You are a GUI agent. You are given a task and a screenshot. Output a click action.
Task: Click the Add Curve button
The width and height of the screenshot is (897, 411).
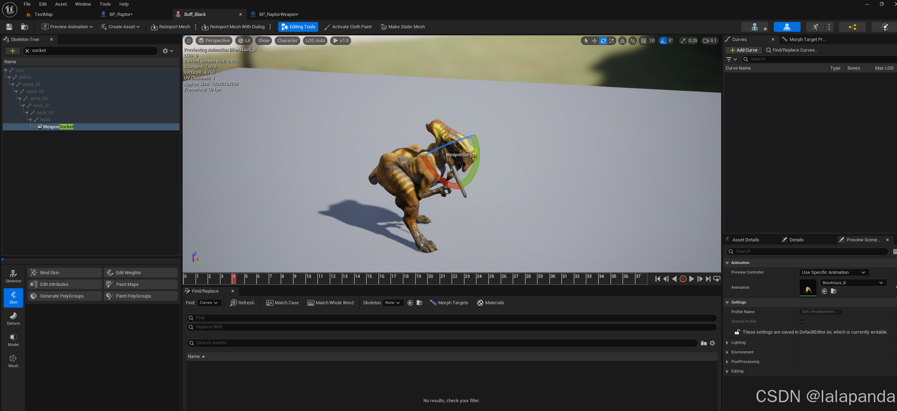[x=744, y=50]
